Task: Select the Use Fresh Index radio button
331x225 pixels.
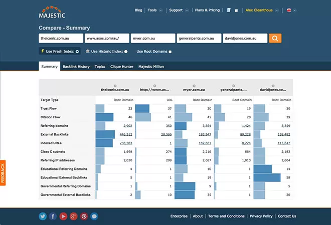Action: click(x=77, y=52)
